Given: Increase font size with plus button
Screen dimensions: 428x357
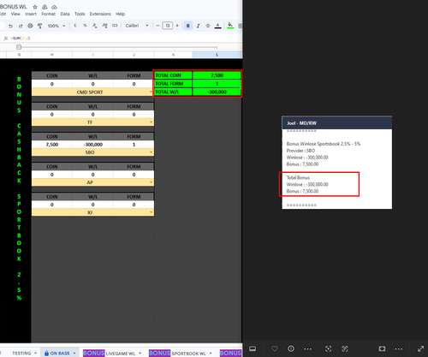Looking at the screenshot, I should (x=177, y=26).
